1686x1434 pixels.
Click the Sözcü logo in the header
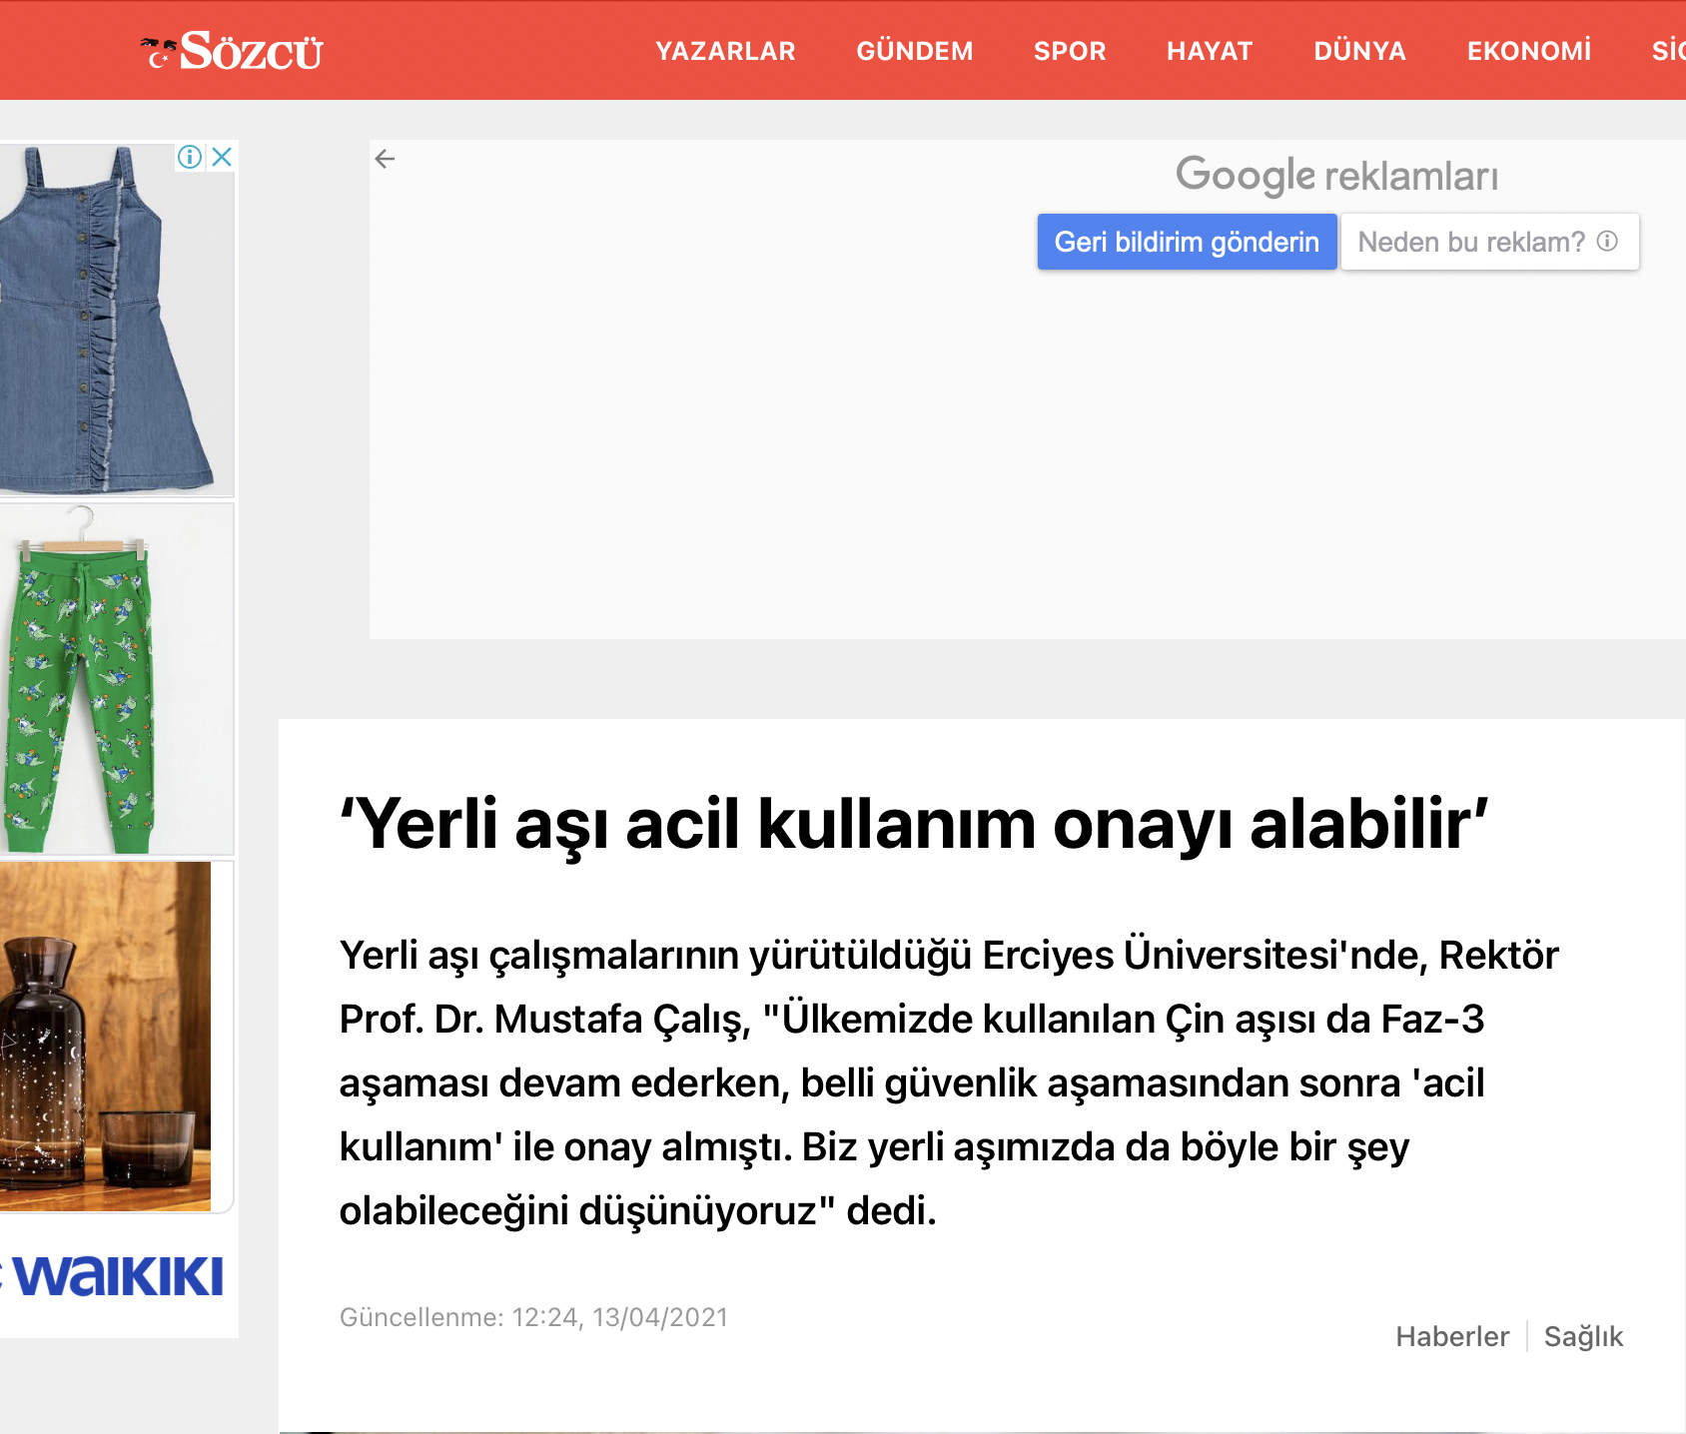pos(235,51)
